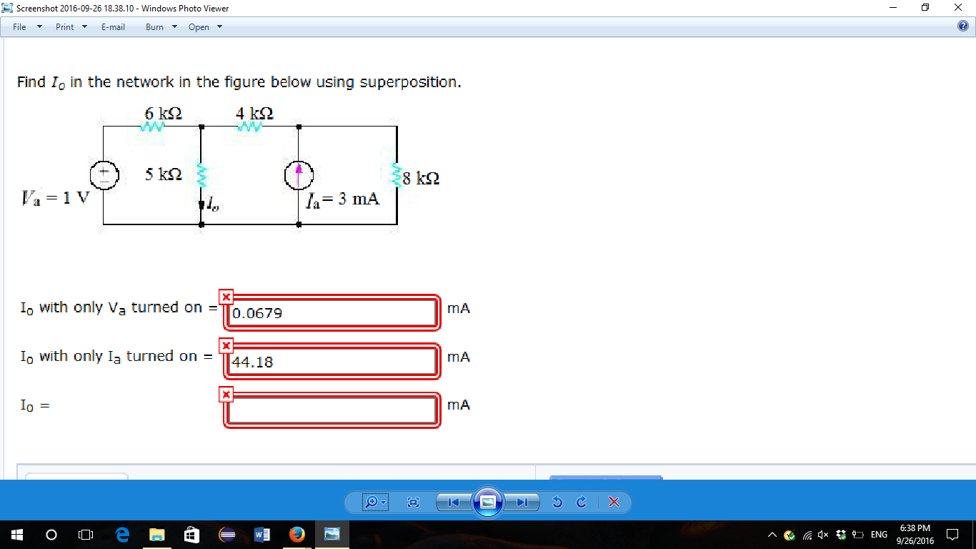The height and width of the screenshot is (549, 976).
Task: Expand the Print dropdown arrow
Action: click(x=84, y=27)
